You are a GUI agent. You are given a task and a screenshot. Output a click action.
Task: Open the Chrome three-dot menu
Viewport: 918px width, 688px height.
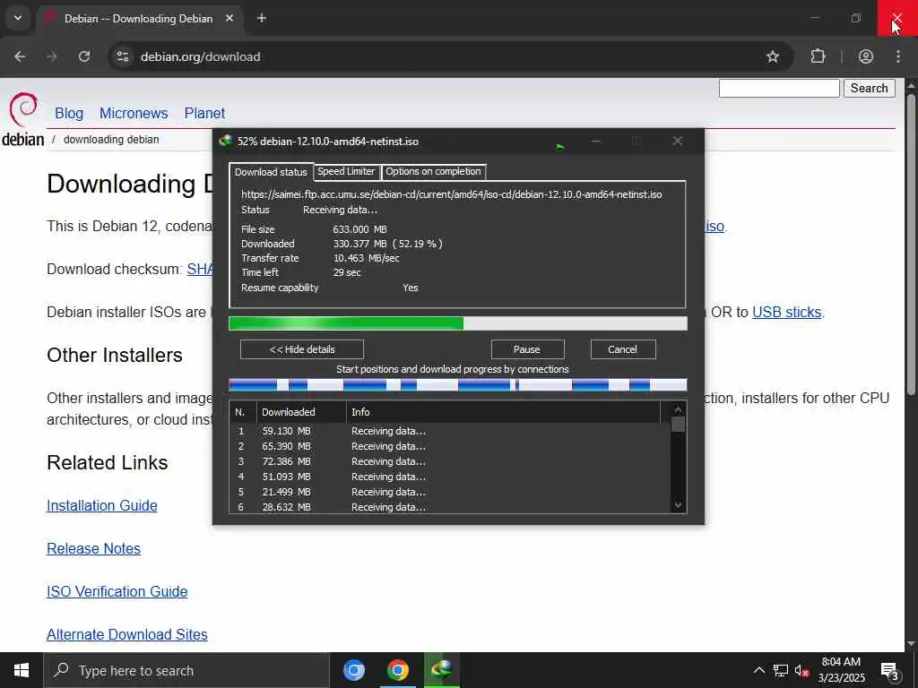tap(898, 56)
